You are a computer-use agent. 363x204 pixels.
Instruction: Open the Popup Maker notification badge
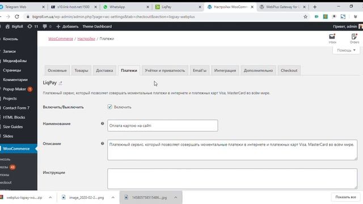click(x=30, y=89)
